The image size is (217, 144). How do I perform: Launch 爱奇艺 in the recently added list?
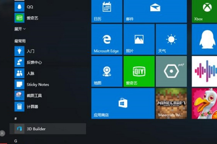point(48,18)
